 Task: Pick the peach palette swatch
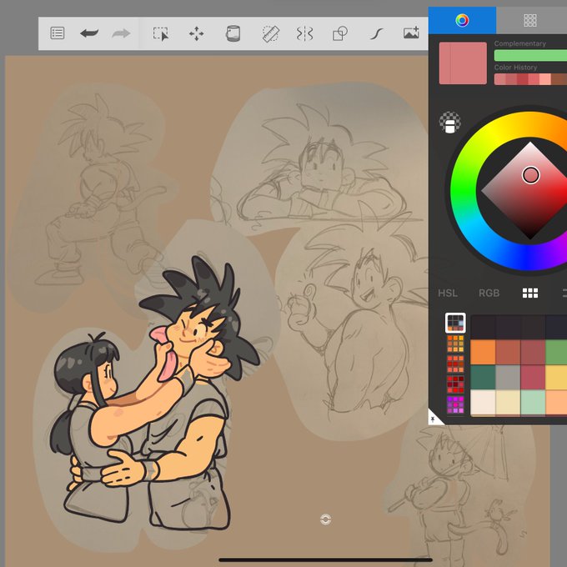[556, 403]
